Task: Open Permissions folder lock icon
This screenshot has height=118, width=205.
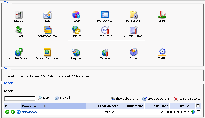Action: 133,15
